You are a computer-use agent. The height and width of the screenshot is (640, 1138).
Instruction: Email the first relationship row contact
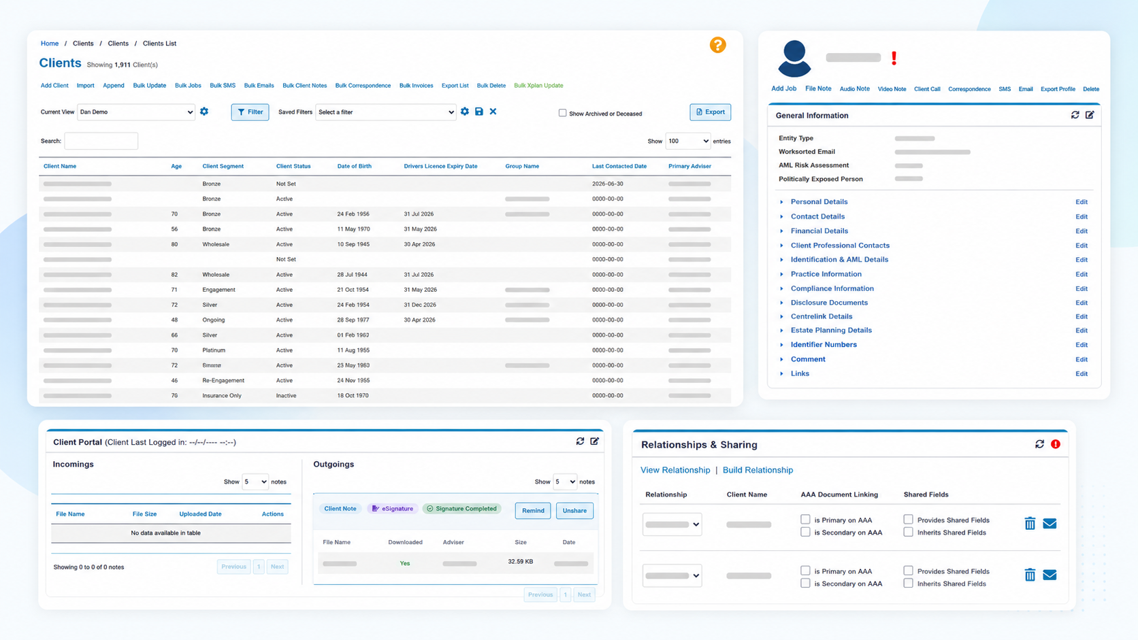click(1050, 524)
